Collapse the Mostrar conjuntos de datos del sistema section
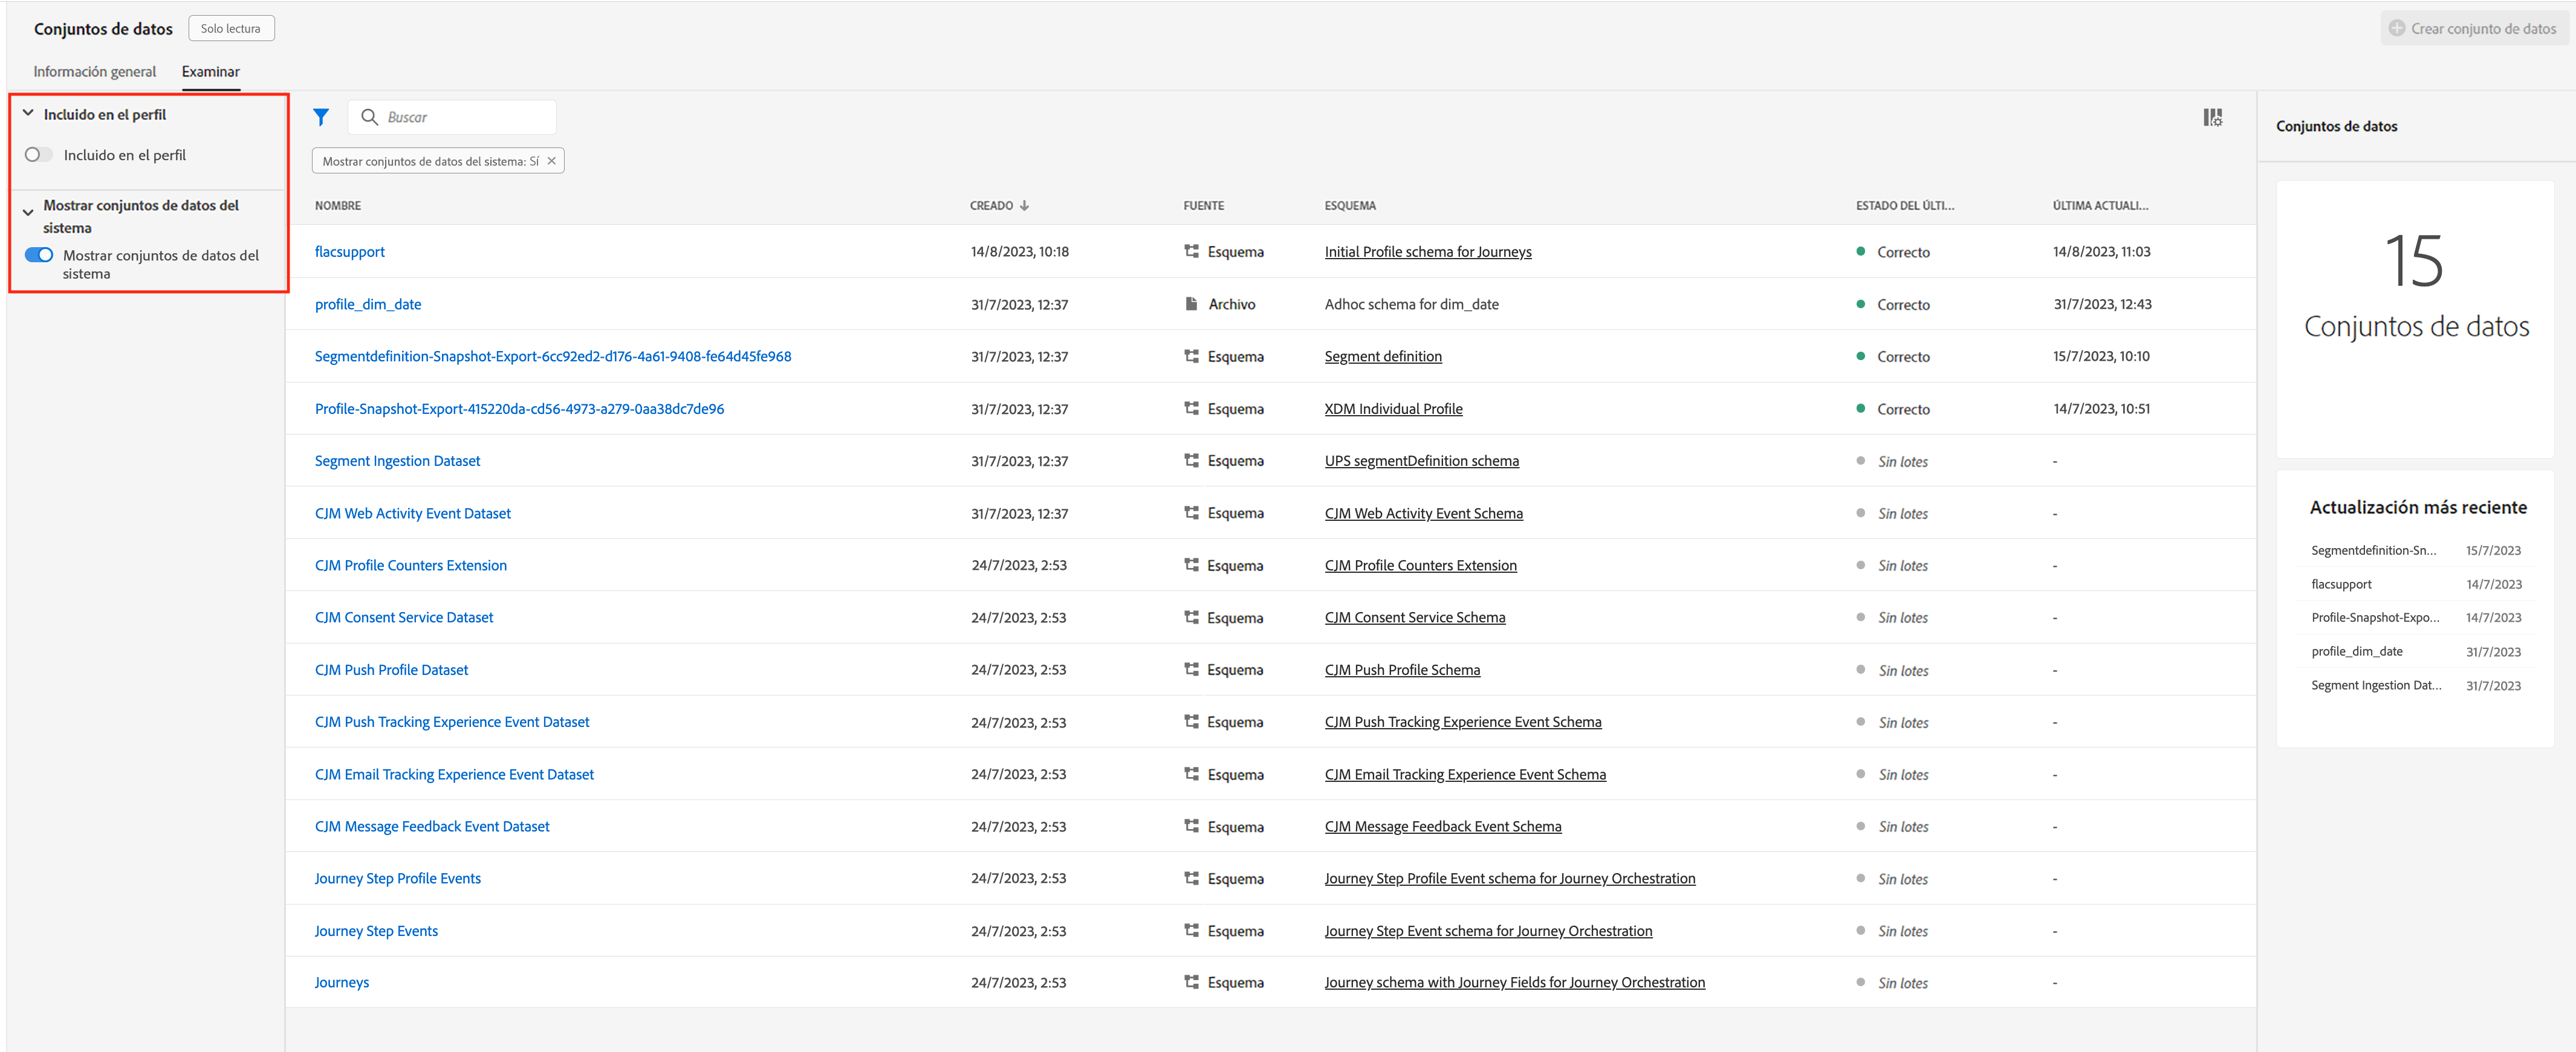The image size is (2576, 1052). pyautogui.click(x=28, y=212)
